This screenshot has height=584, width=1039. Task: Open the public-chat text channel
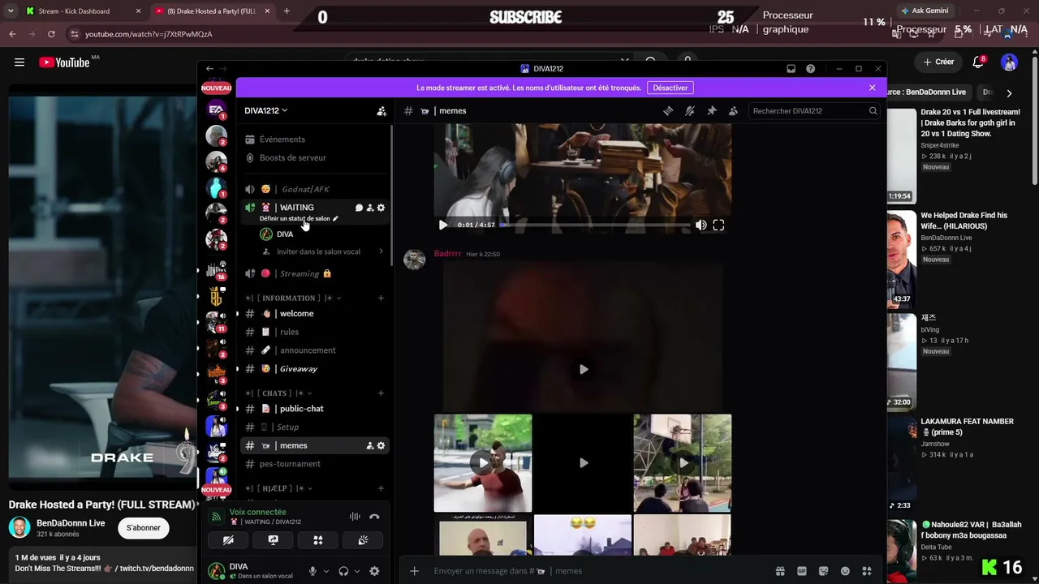315,409
